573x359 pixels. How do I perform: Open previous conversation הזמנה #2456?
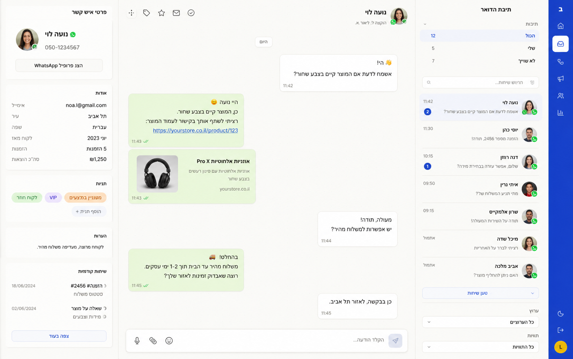click(59, 290)
